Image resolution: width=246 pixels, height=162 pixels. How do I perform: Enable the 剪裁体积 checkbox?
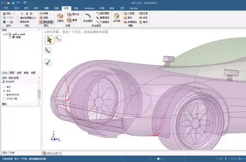point(18,22)
